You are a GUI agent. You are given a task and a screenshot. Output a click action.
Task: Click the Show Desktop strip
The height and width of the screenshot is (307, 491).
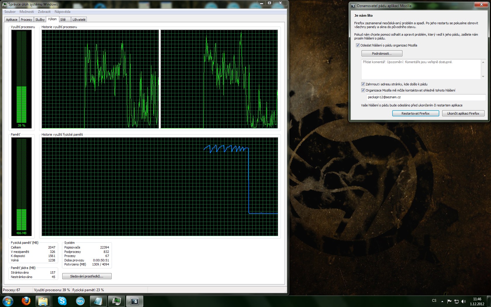489,301
